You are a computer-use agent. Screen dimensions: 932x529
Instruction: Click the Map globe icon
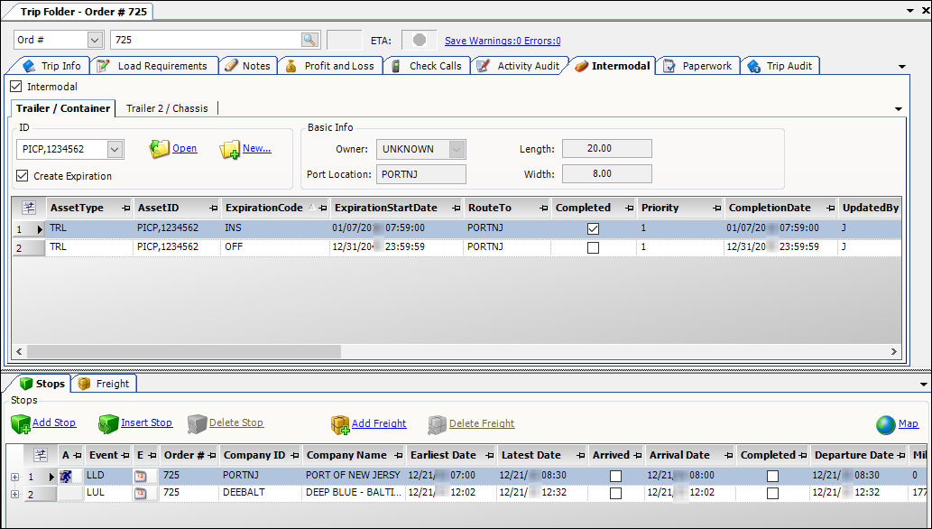click(885, 424)
